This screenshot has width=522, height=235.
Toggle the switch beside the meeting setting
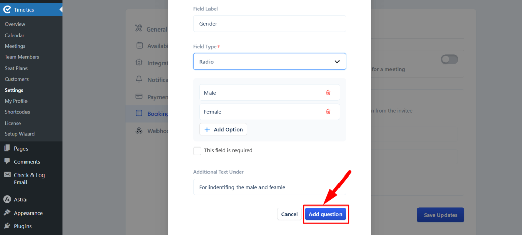pyautogui.click(x=450, y=60)
